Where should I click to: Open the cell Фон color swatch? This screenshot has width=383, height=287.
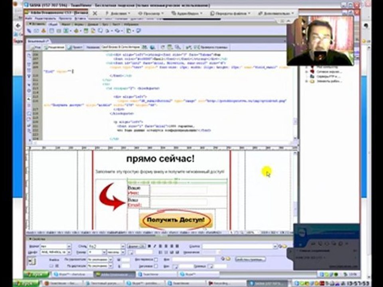tap(175, 266)
